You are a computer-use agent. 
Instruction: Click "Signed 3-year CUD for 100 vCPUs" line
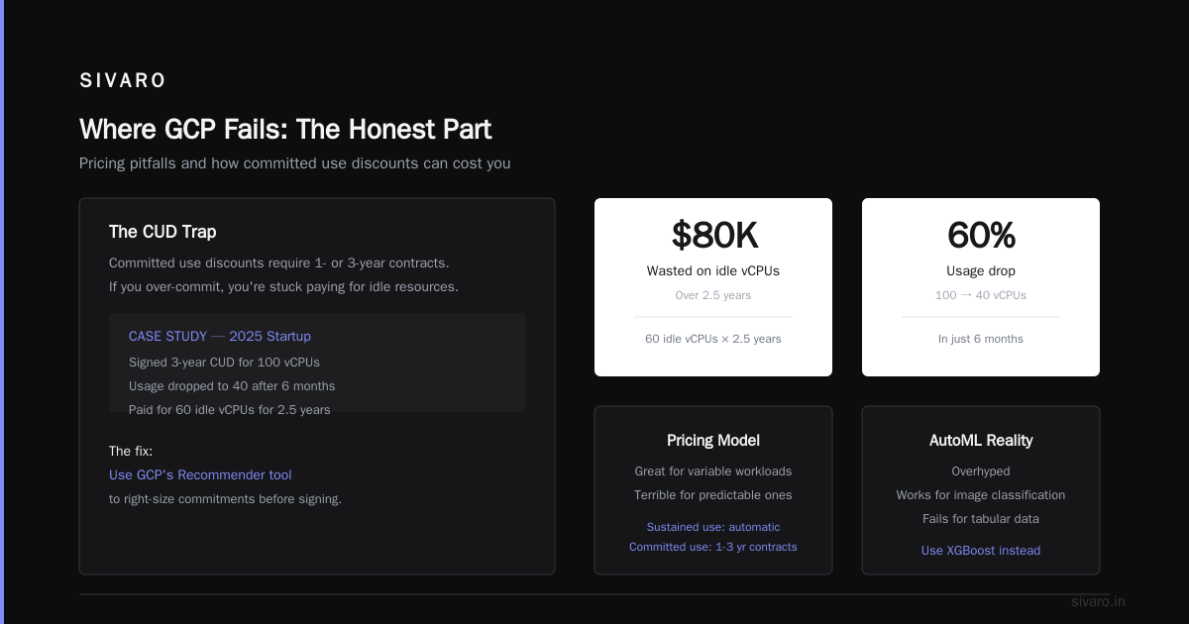224,363
